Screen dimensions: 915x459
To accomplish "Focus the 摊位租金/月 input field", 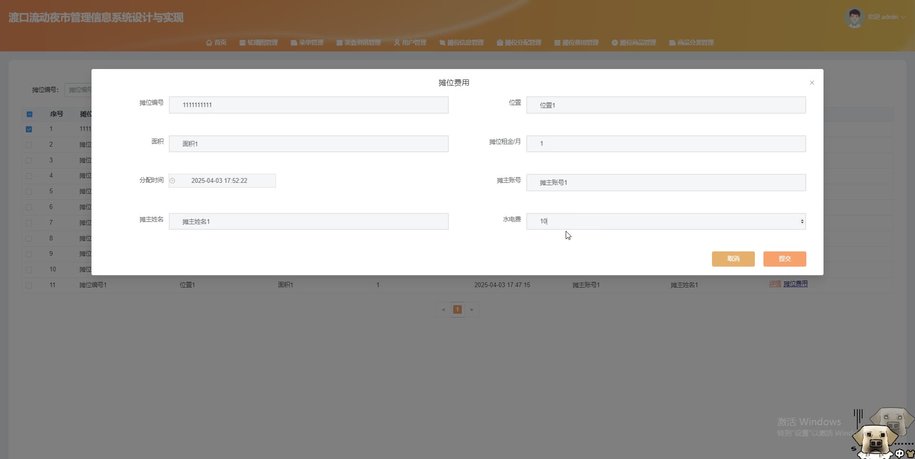I will 666,144.
